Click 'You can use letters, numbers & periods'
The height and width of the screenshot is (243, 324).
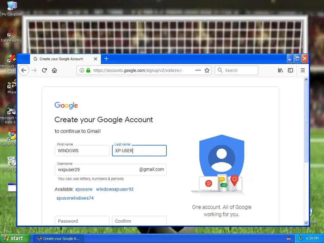coord(91,179)
